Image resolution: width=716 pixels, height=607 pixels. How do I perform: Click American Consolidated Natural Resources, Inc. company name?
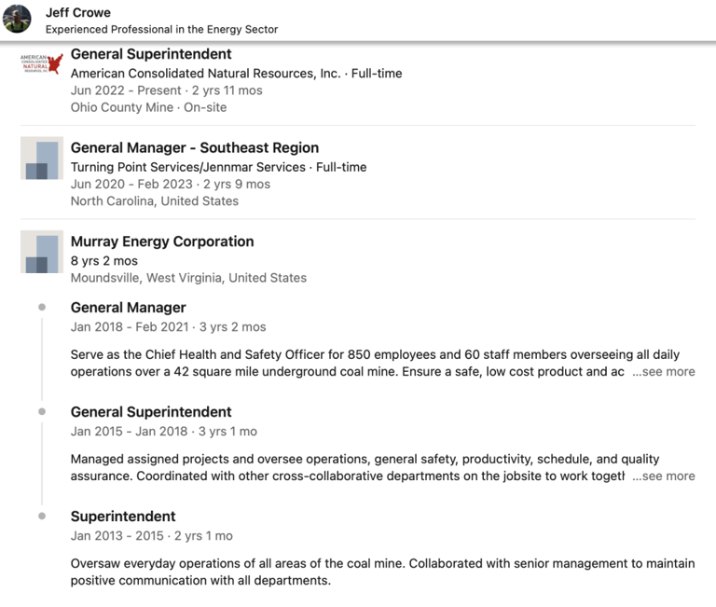click(205, 73)
